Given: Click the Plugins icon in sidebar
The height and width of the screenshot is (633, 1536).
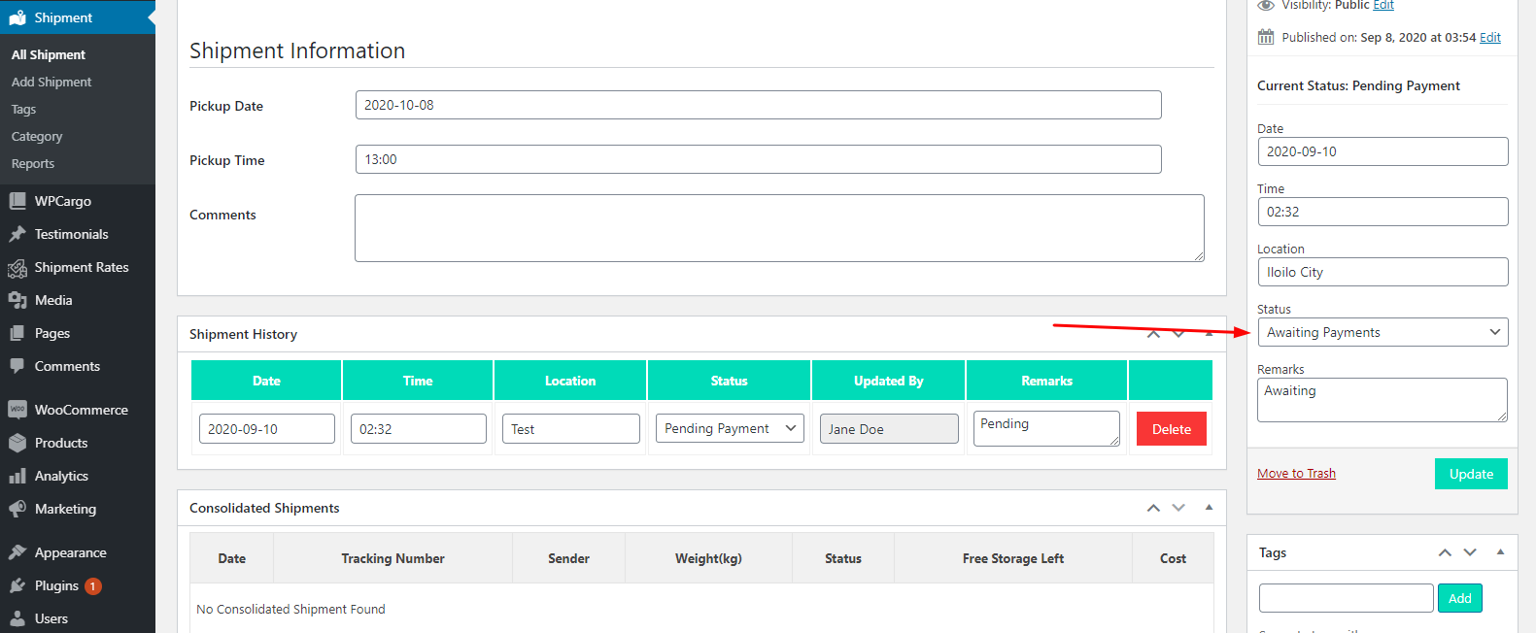Looking at the screenshot, I should [17, 585].
